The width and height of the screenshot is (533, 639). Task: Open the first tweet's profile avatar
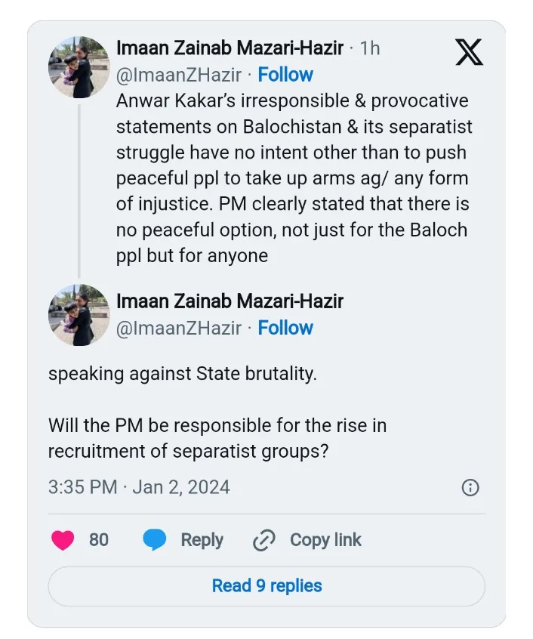tap(79, 66)
